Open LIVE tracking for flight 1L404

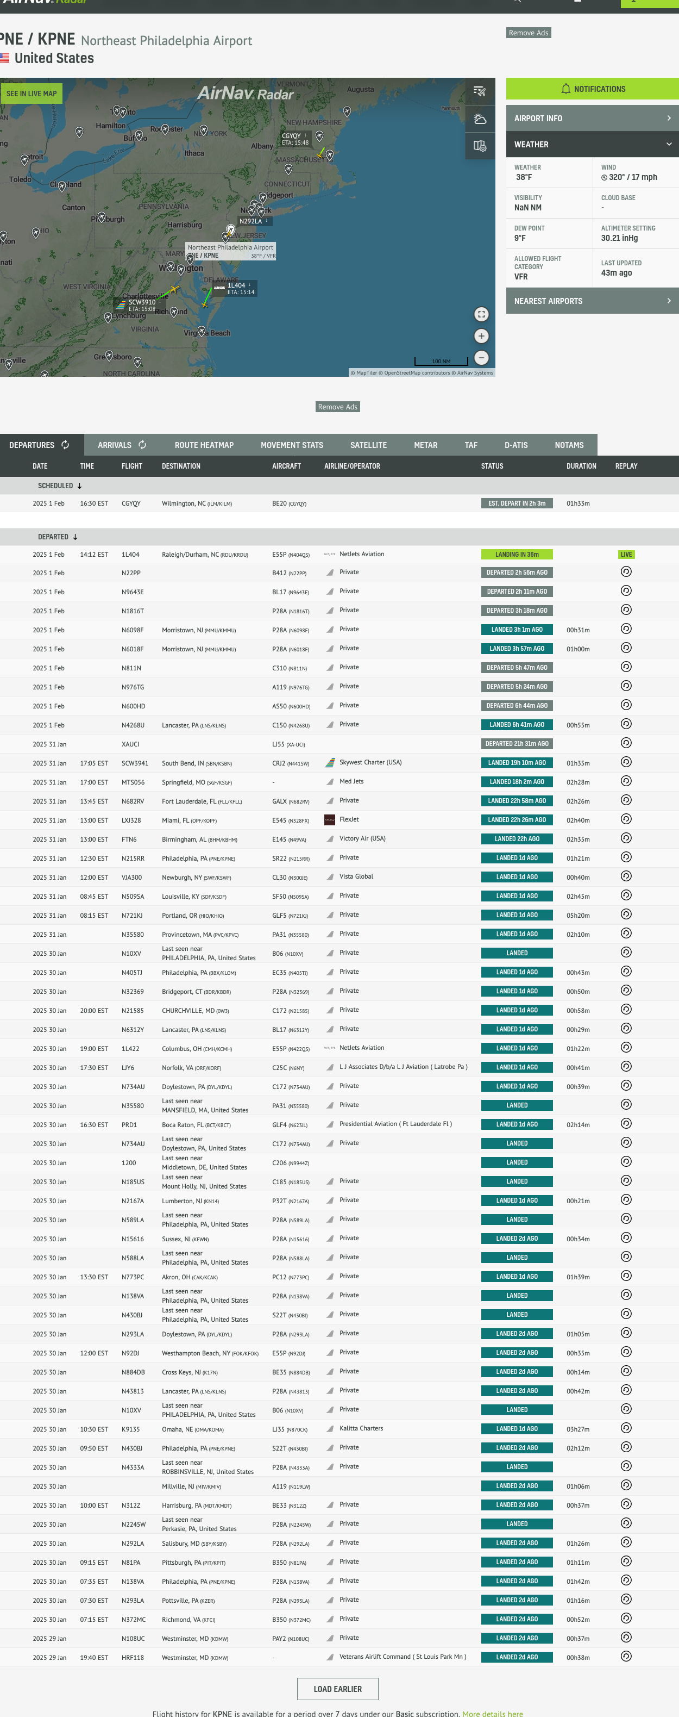(x=626, y=555)
